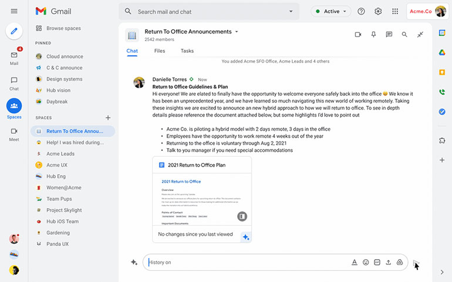
Task: Collapse the space view with arrows icon
Action: click(420, 35)
